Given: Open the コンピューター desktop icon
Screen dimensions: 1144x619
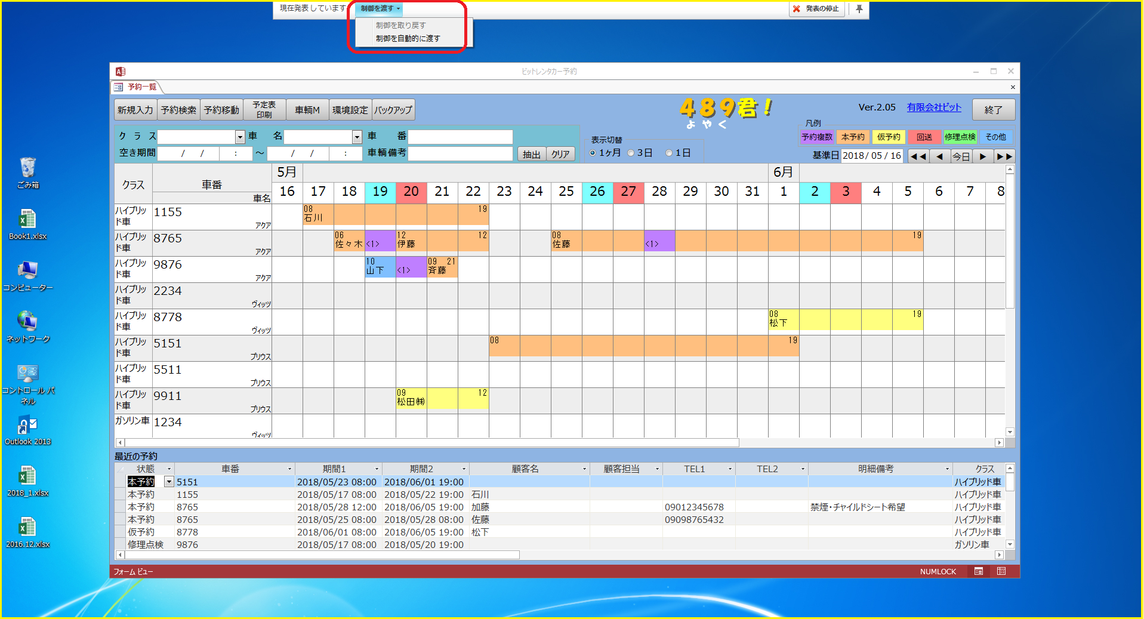Looking at the screenshot, I should pyautogui.click(x=27, y=275).
